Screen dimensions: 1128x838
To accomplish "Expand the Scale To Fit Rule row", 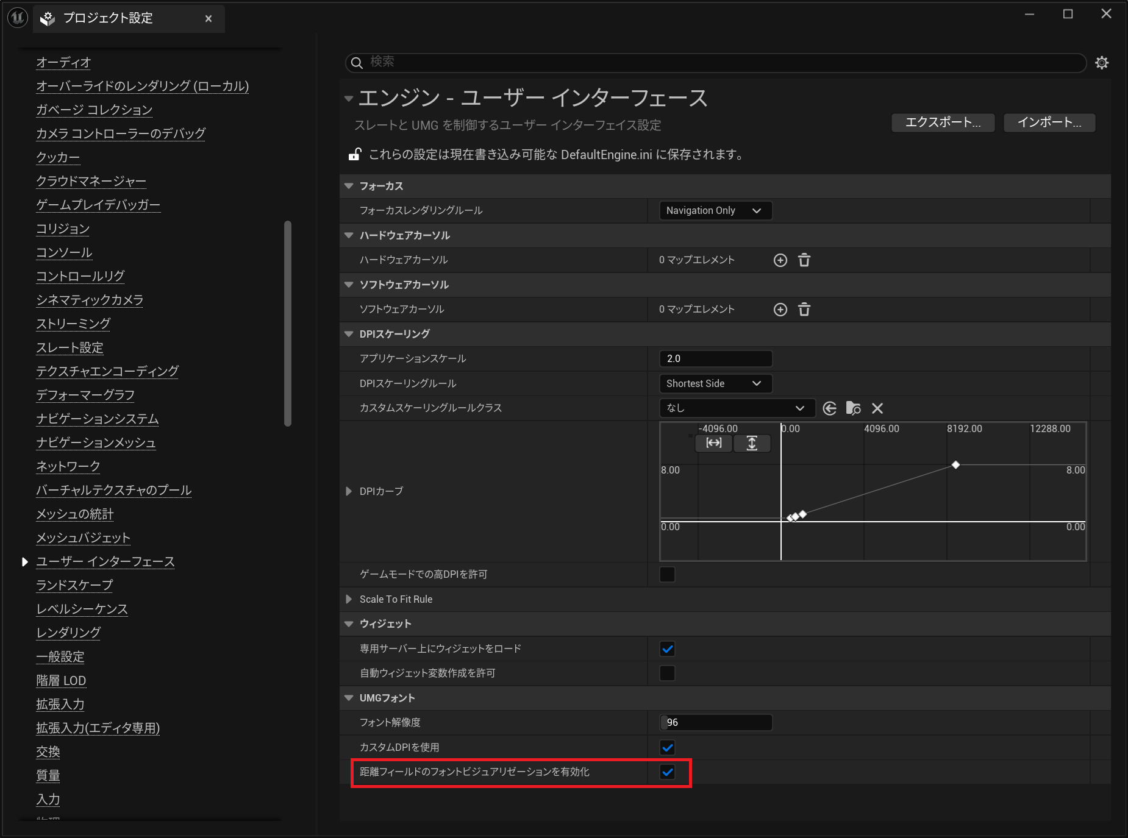I will (349, 599).
